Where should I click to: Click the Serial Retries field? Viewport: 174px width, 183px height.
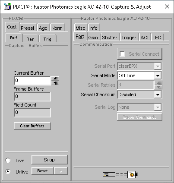pos(136,85)
